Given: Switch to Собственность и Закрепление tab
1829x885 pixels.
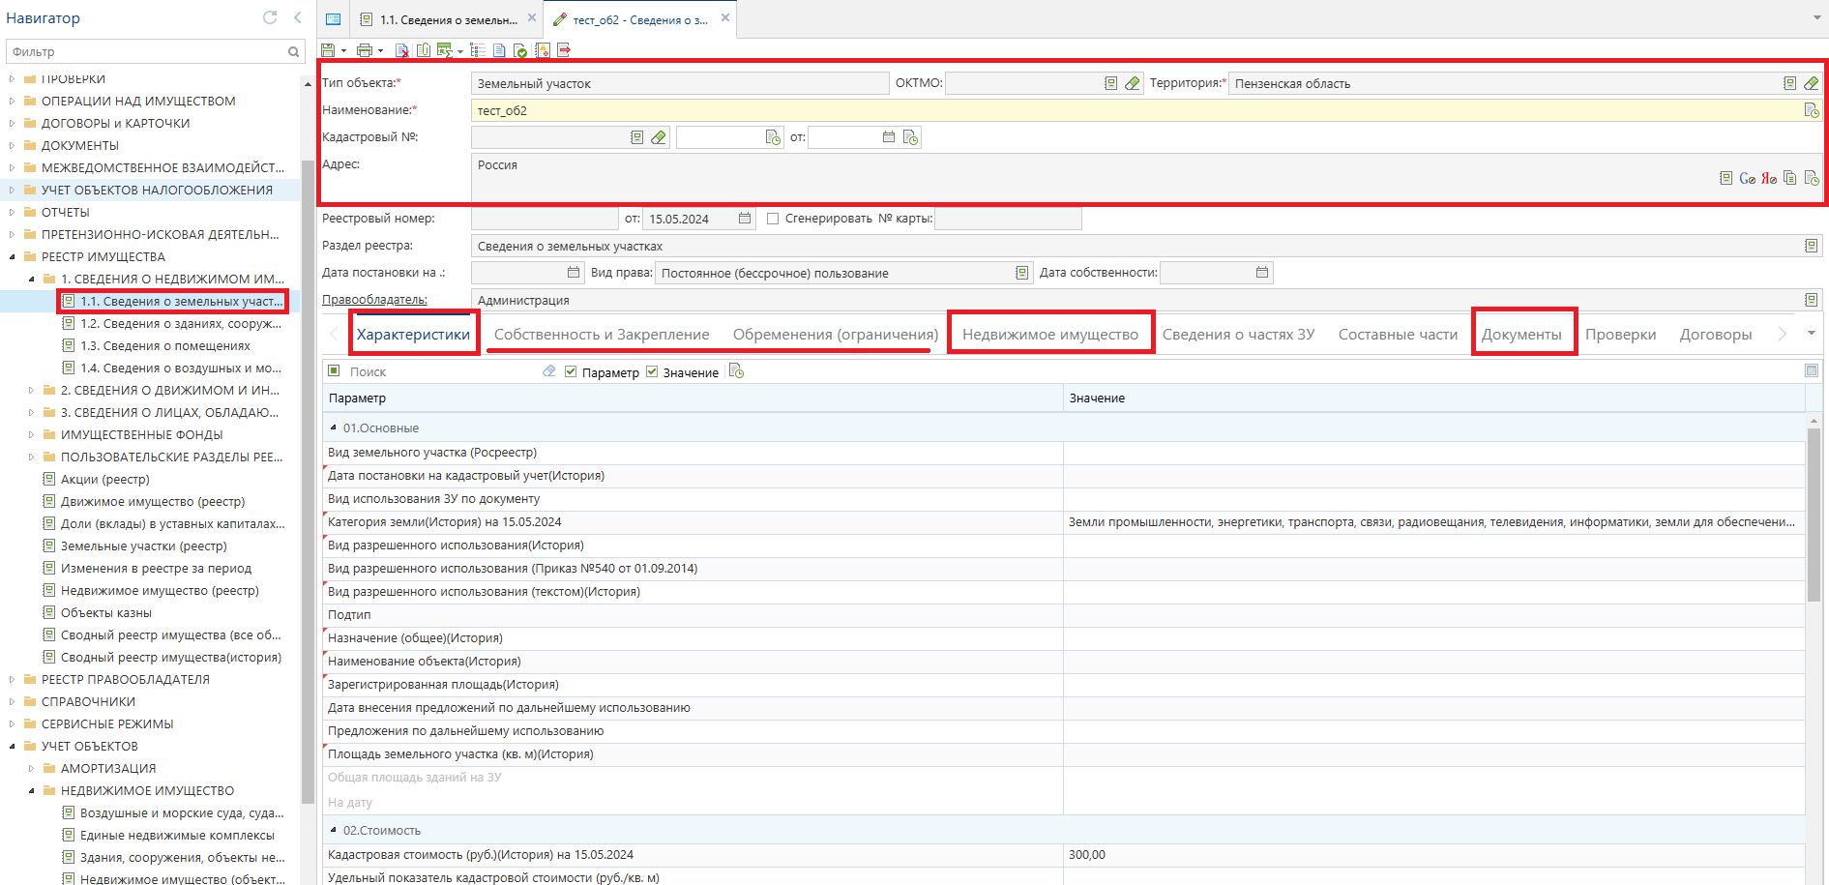Looking at the screenshot, I should pyautogui.click(x=602, y=335).
